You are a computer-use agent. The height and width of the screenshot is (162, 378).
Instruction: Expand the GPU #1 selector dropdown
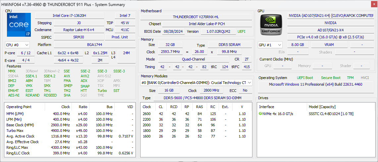point(270,45)
